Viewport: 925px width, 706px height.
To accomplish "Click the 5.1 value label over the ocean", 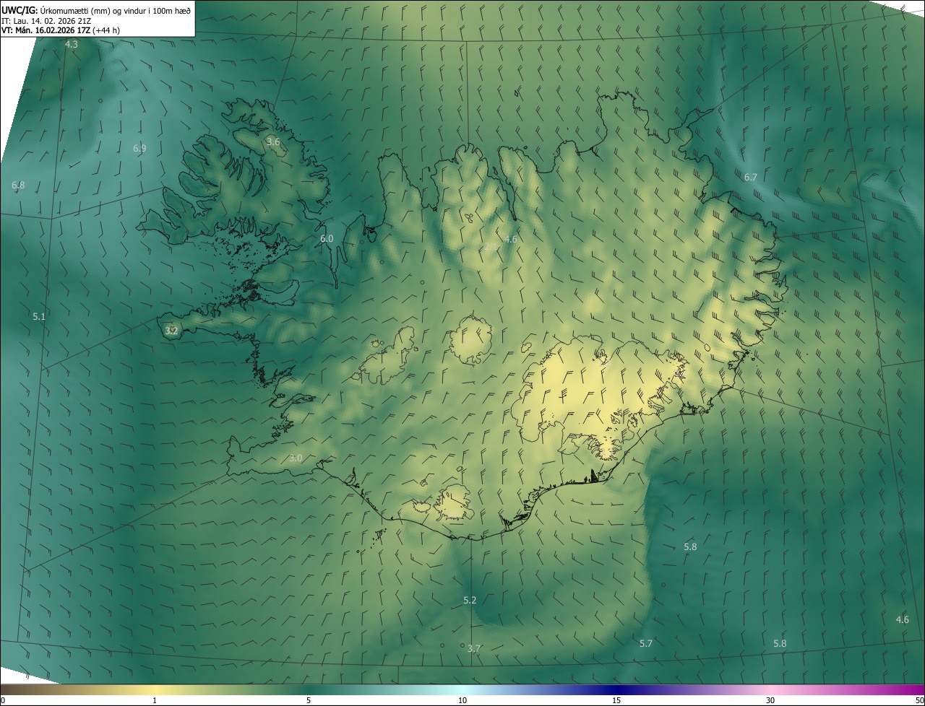I will 39,317.
